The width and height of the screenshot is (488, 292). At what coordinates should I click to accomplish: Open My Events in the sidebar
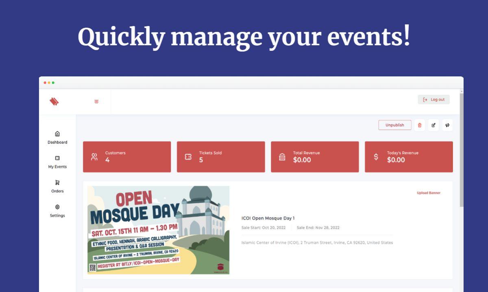pyautogui.click(x=57, y=162)
